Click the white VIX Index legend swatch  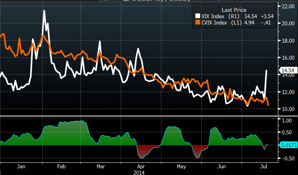coord(198,16)
